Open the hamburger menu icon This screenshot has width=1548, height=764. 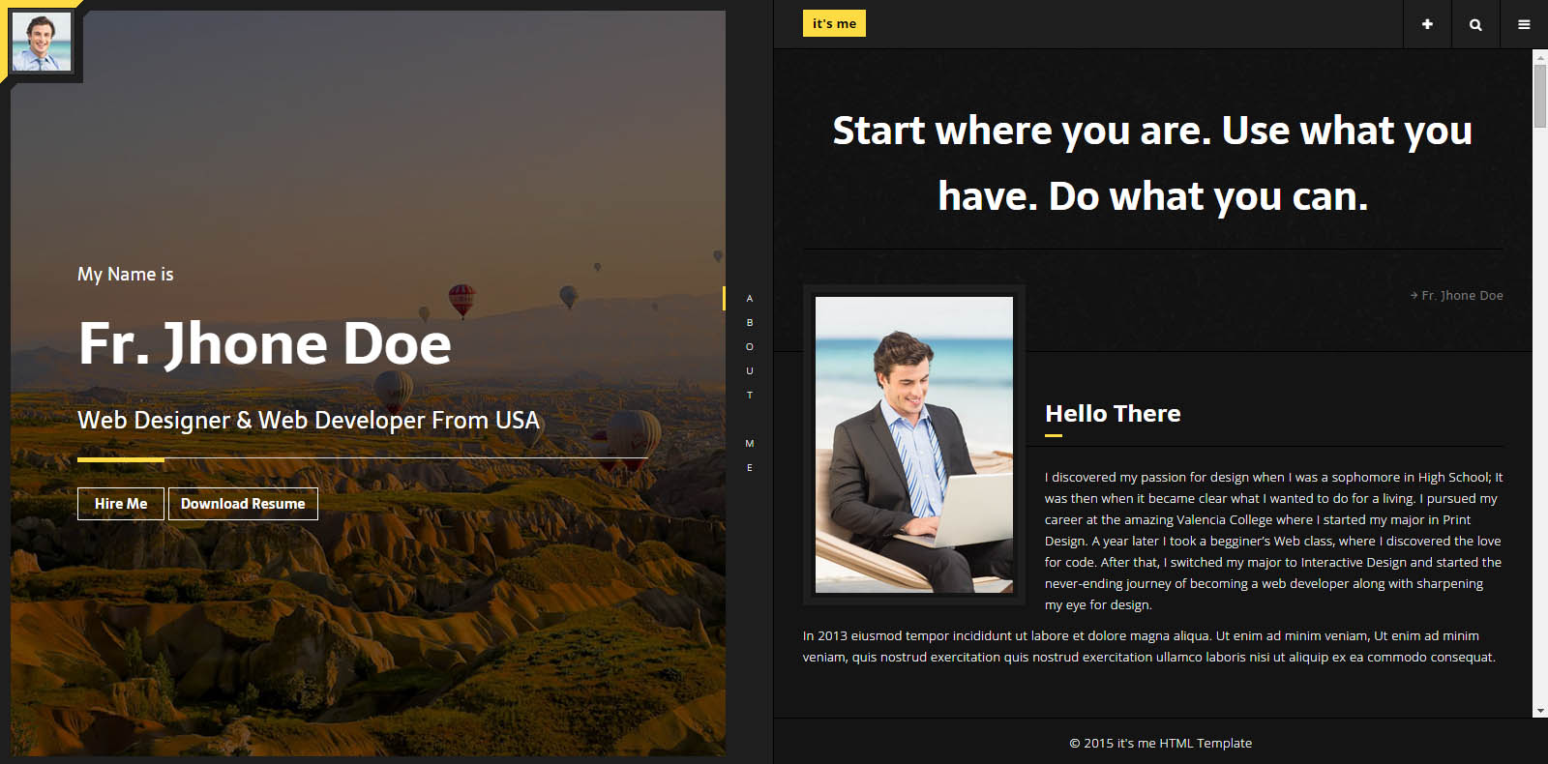(x=1524, y=24)
